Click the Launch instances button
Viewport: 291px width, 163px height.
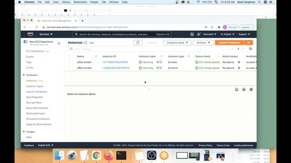coord(229,43)
